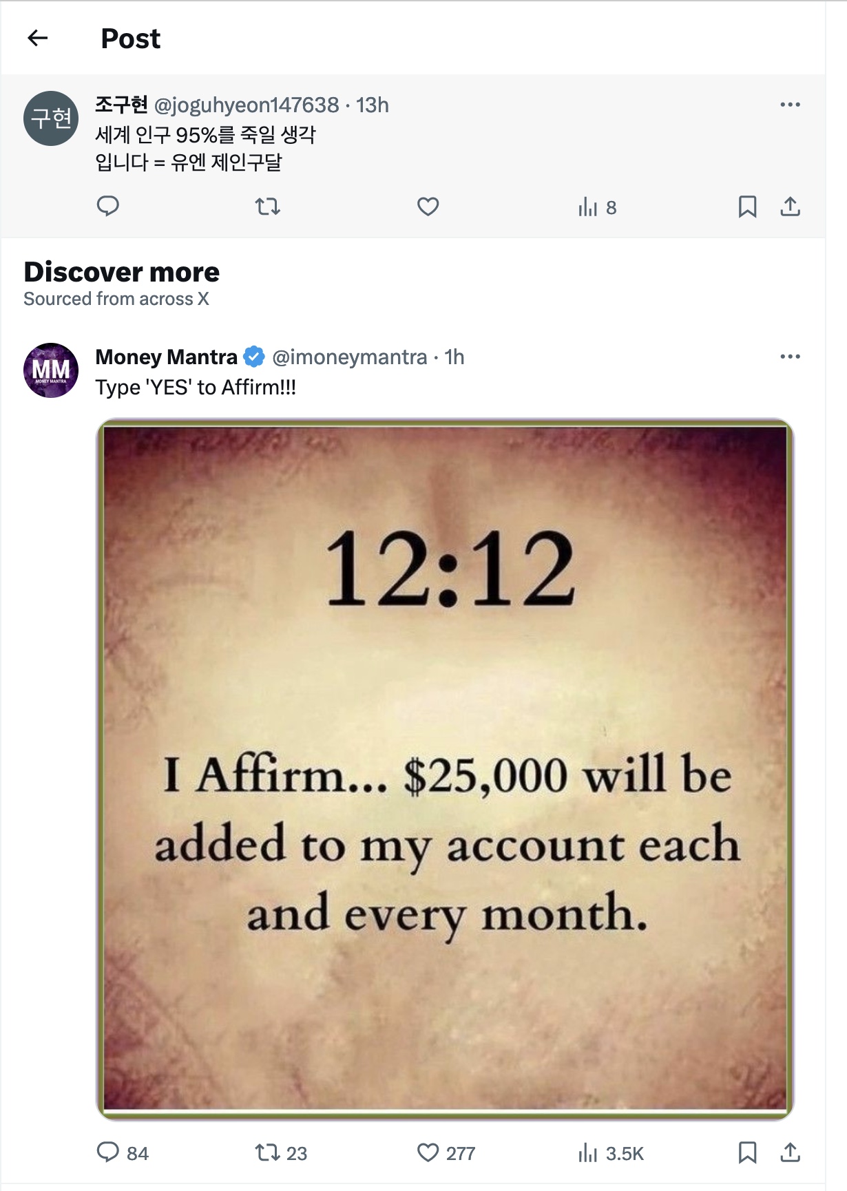This screenshot has width=847, height=1191.
Task: Open Money Mantra's avatar
Action: pos(51,370)
